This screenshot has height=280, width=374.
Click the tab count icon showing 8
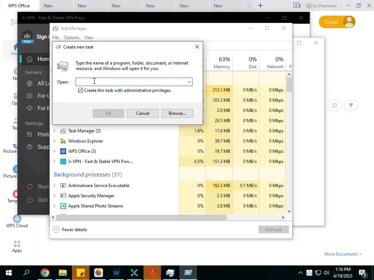tap(297, 5)
